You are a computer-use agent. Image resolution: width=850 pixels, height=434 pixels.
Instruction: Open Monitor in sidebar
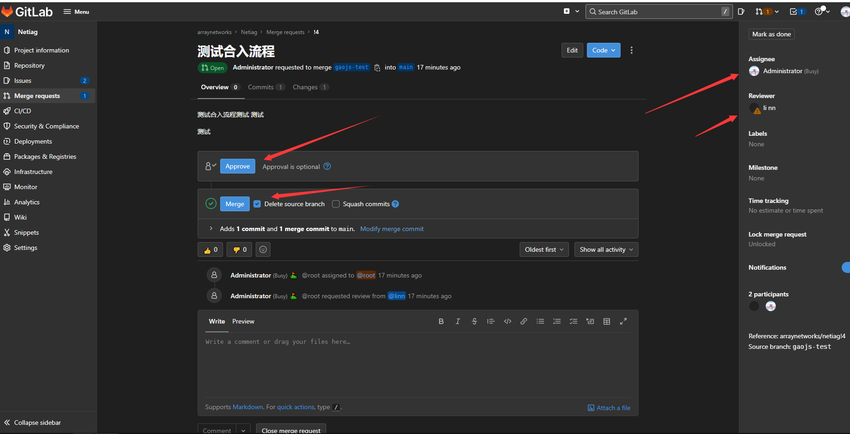pos(26,187)
